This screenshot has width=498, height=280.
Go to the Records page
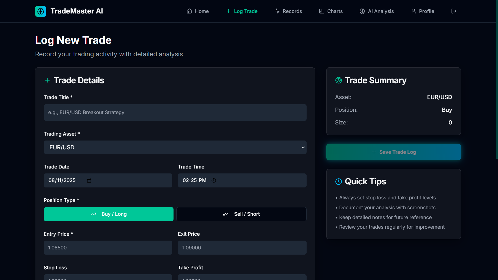[x=292, y=11]
